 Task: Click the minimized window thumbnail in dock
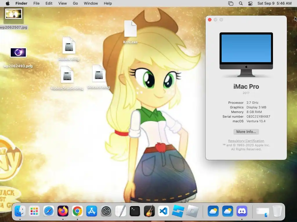tap(263, 212)
